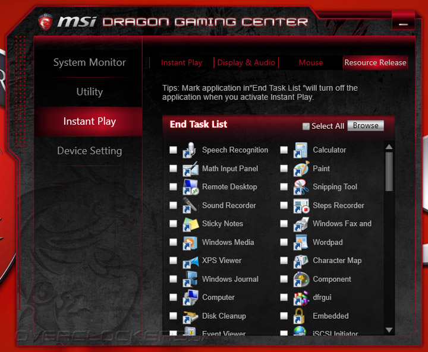Click the Paint palette icon
428x352 pixels.
point(301,169)
